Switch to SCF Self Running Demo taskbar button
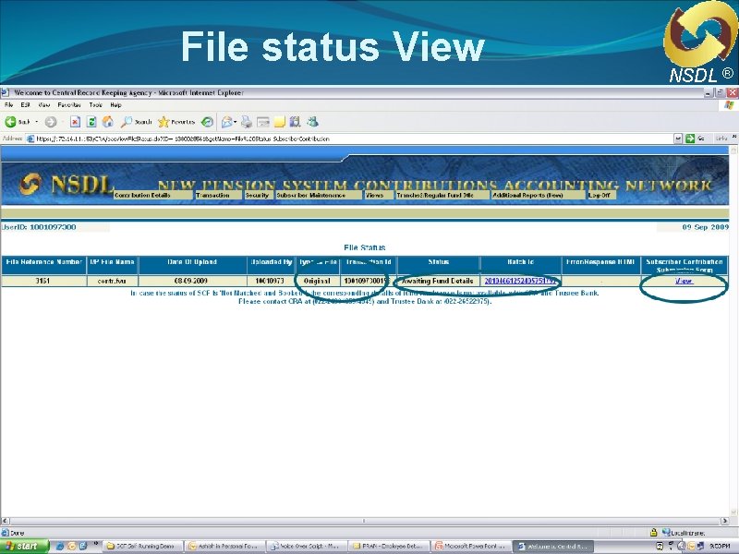Screen dimensions: 739x554 143,546
